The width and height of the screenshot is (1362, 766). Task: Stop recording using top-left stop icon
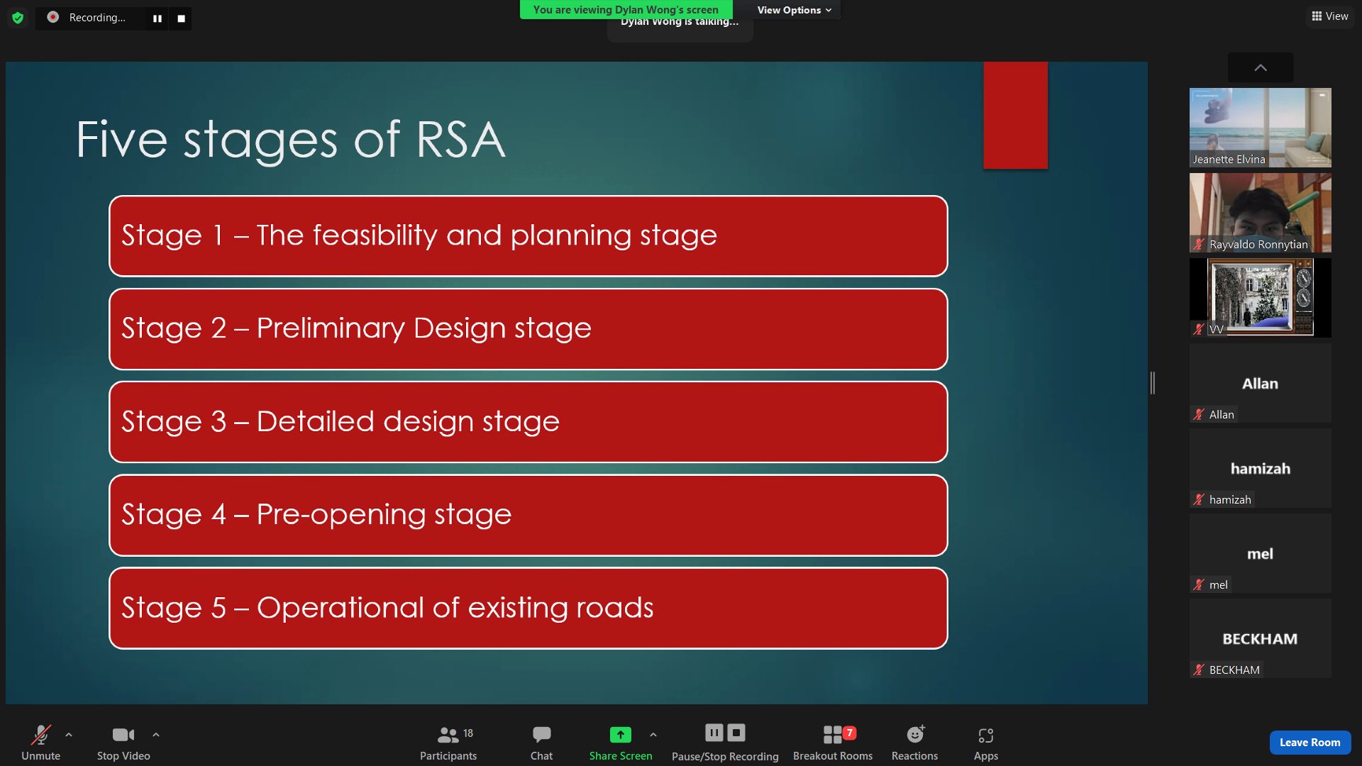182,18
